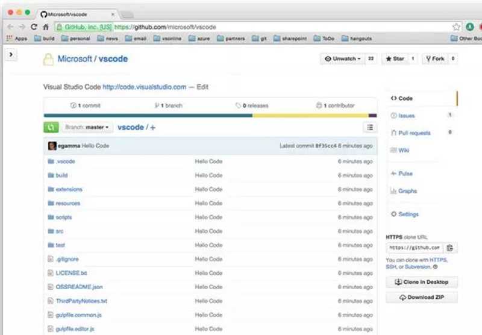
Task: Select the Microsoft/vscode browser tab
Action: click(x=77, y=14)
